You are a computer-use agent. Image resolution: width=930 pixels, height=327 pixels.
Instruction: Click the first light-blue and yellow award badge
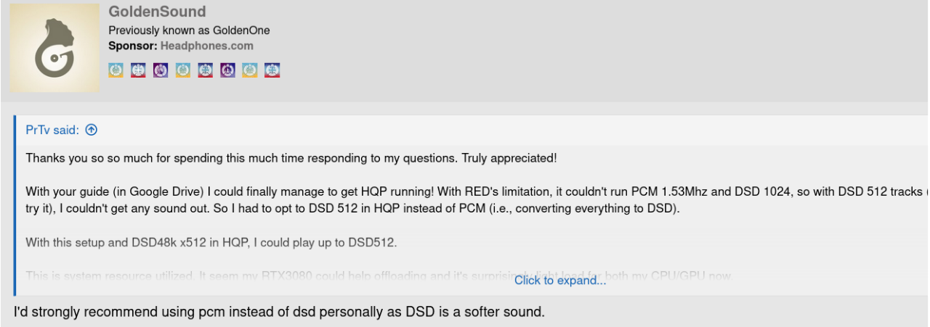click(116, 70)
